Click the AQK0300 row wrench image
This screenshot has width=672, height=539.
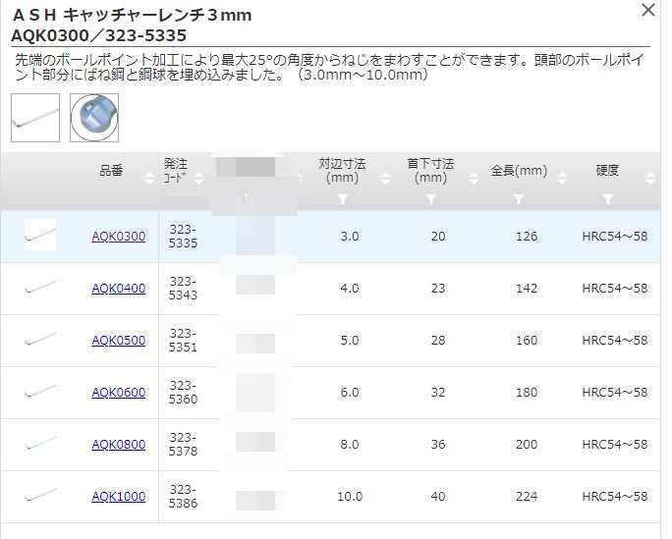40,236
